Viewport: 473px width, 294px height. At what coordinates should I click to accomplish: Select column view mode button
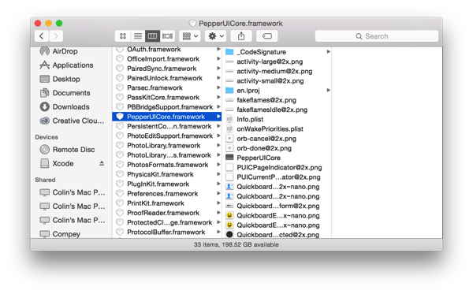pyautogui.click(x=152, y=36)
